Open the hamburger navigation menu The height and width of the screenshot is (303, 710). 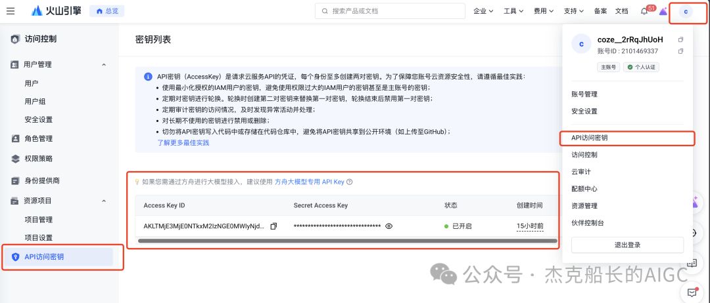pyautogui.click(x=11, y=11)
